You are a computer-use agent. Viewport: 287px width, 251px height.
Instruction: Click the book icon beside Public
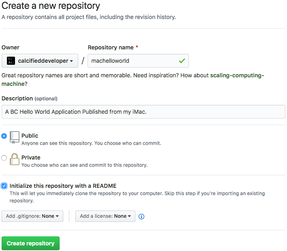[15, 138]
